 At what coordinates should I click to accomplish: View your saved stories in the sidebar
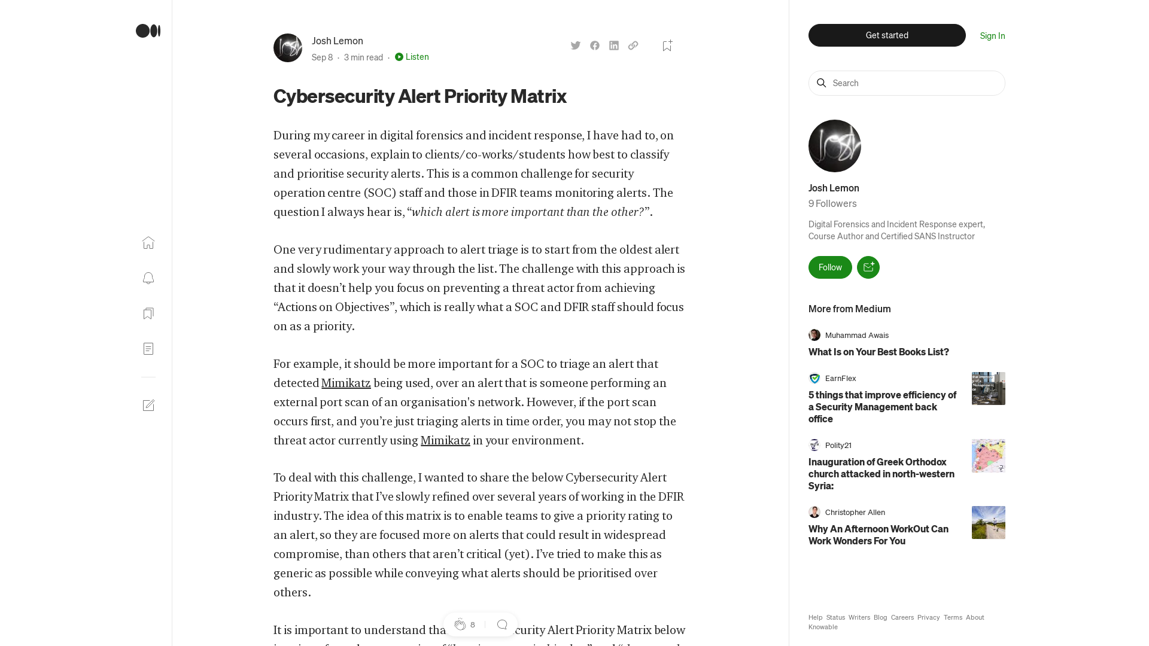tap(148, 313)
